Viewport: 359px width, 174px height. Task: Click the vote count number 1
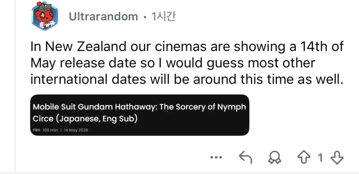tap(320, 158)
